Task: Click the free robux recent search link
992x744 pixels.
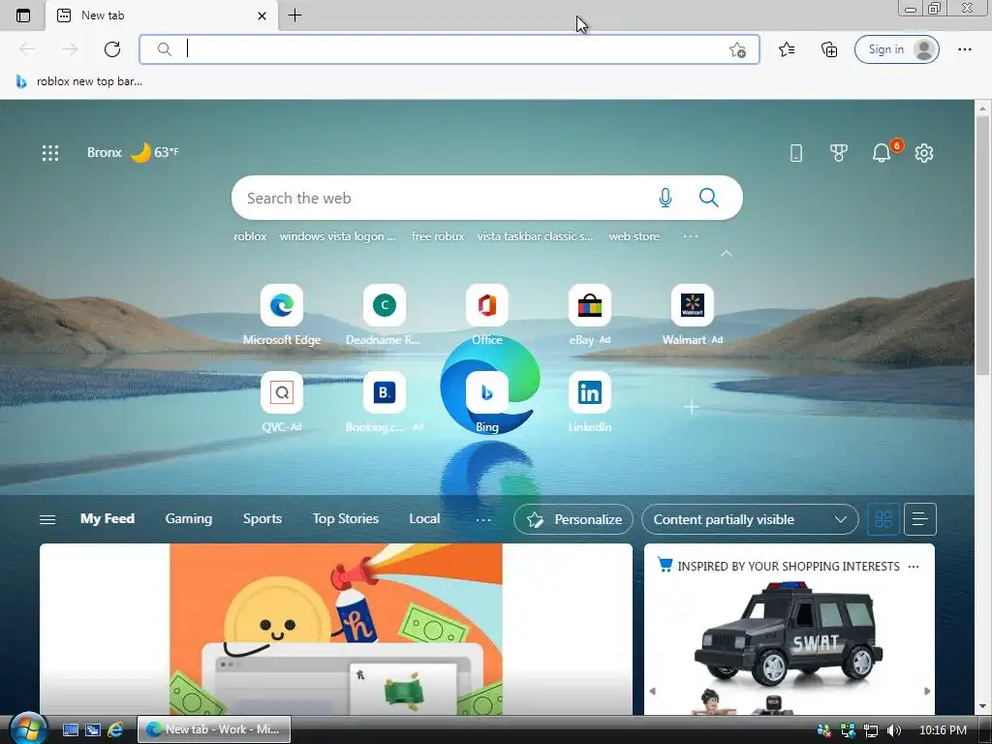Action: 438,236
